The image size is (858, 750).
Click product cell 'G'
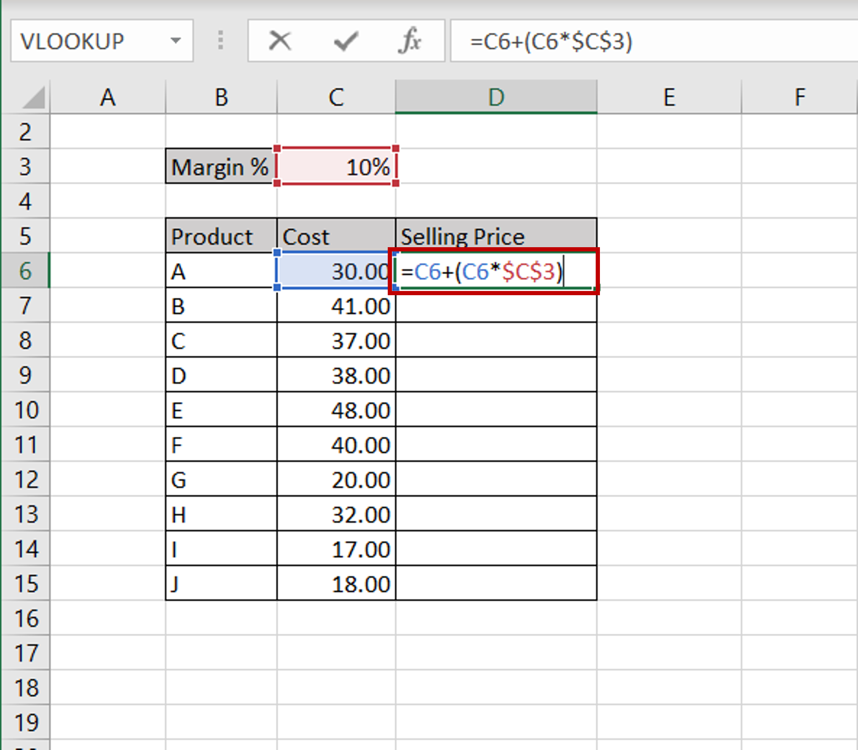[221, 479]
